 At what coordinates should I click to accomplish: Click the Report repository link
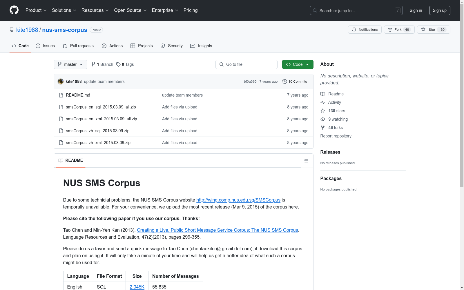(x=336, y=136)
